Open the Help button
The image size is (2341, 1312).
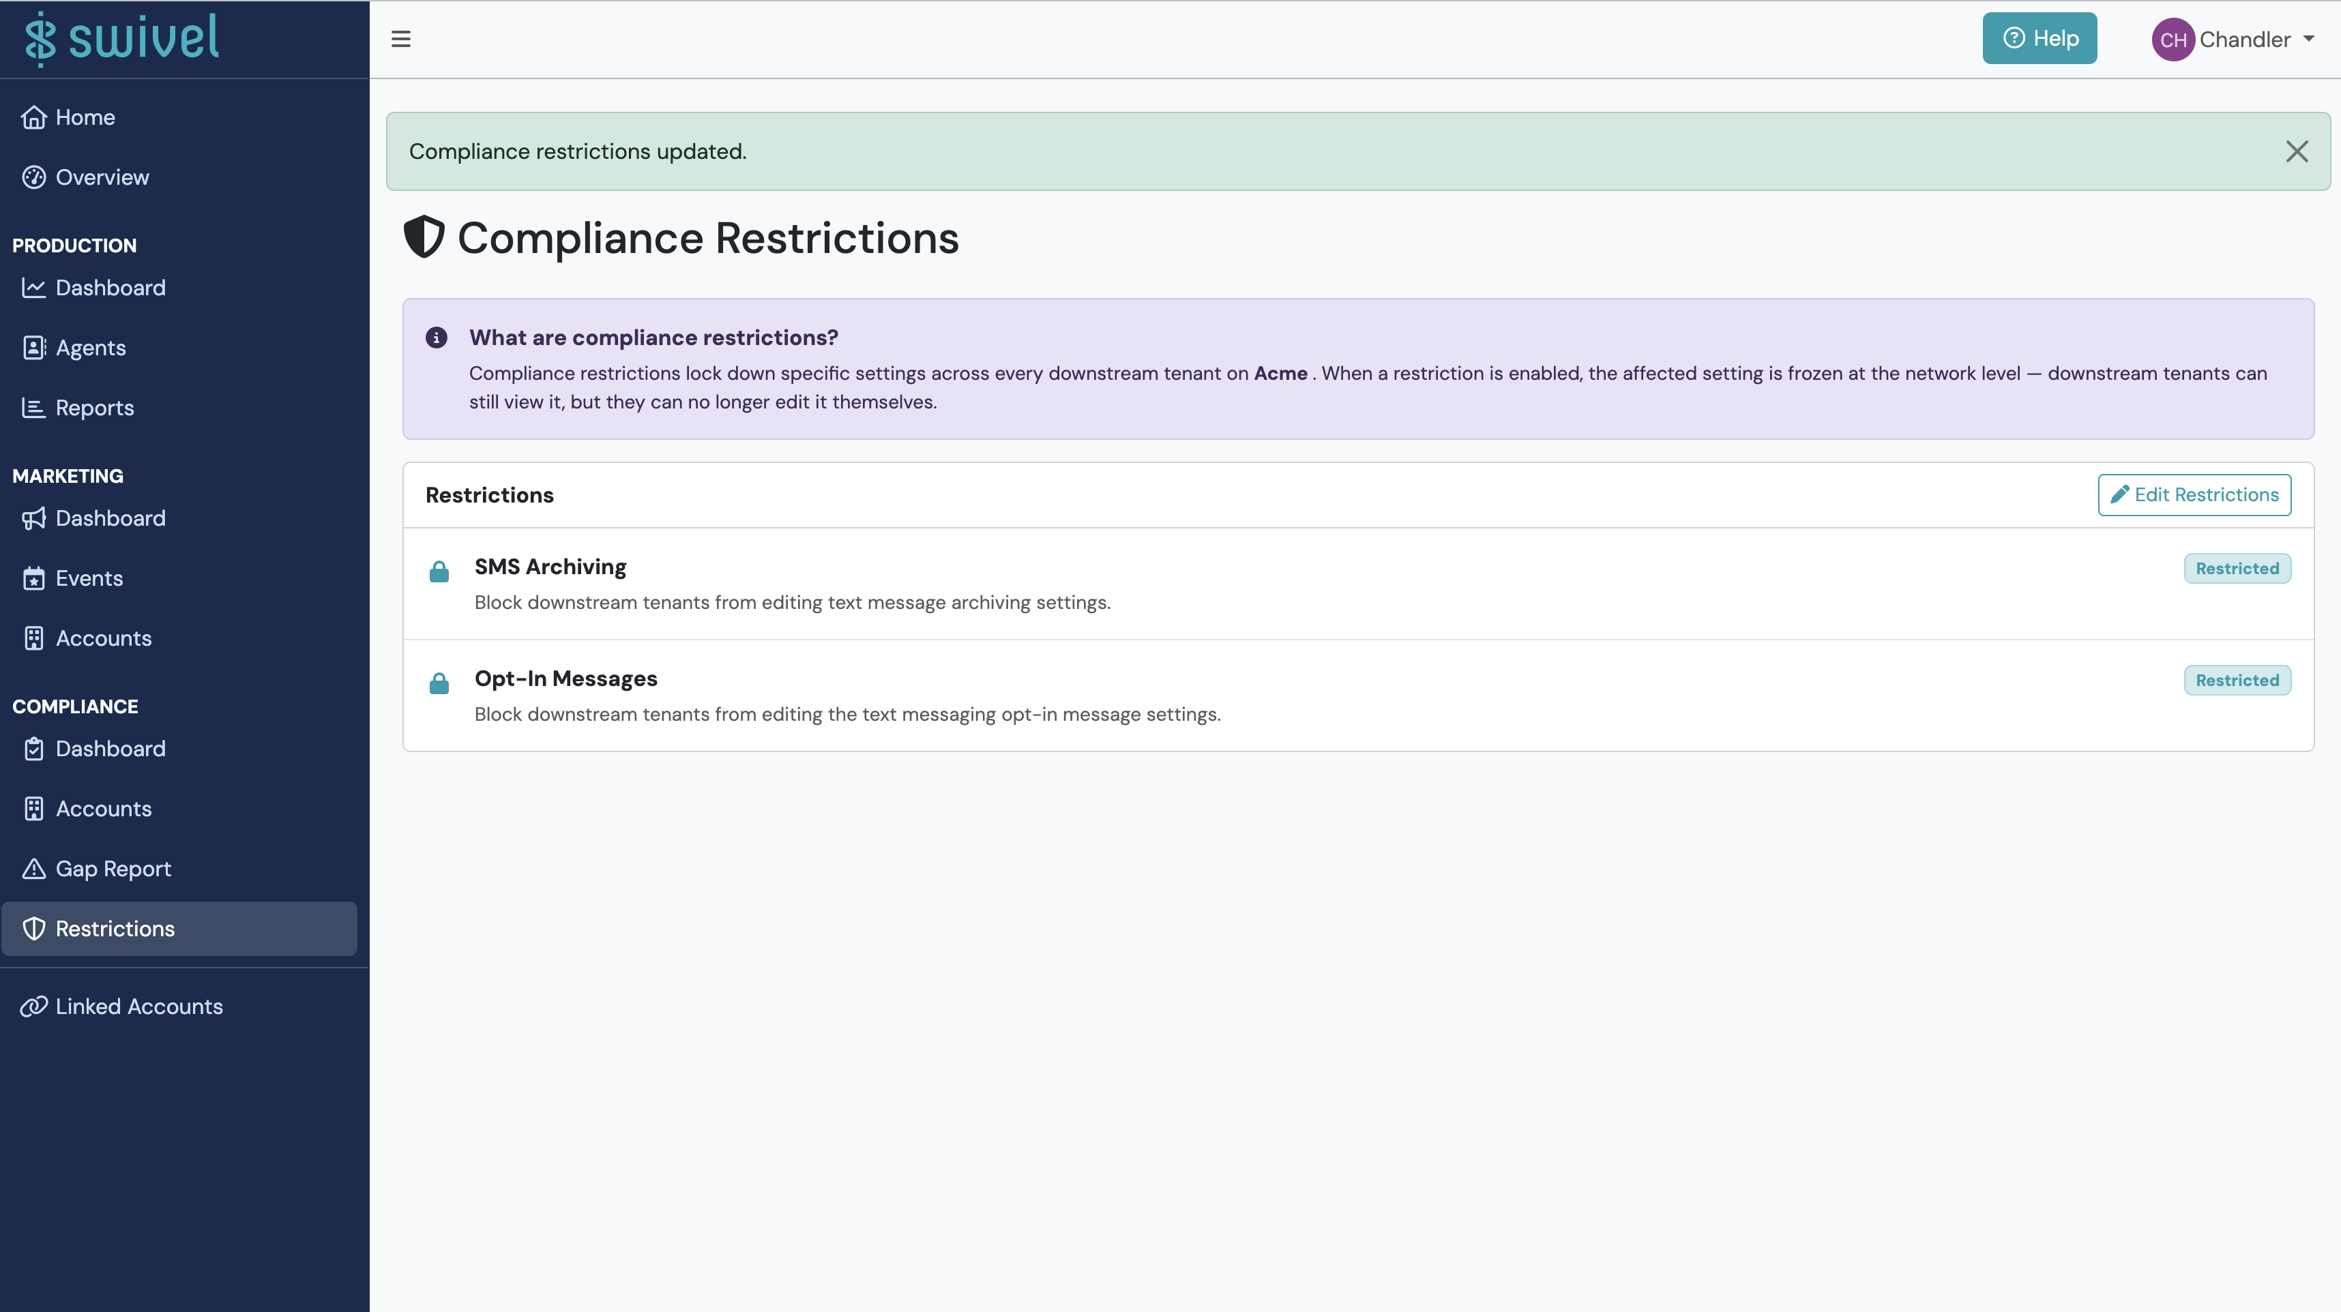pyautogui.click(x=2040, y=38)
